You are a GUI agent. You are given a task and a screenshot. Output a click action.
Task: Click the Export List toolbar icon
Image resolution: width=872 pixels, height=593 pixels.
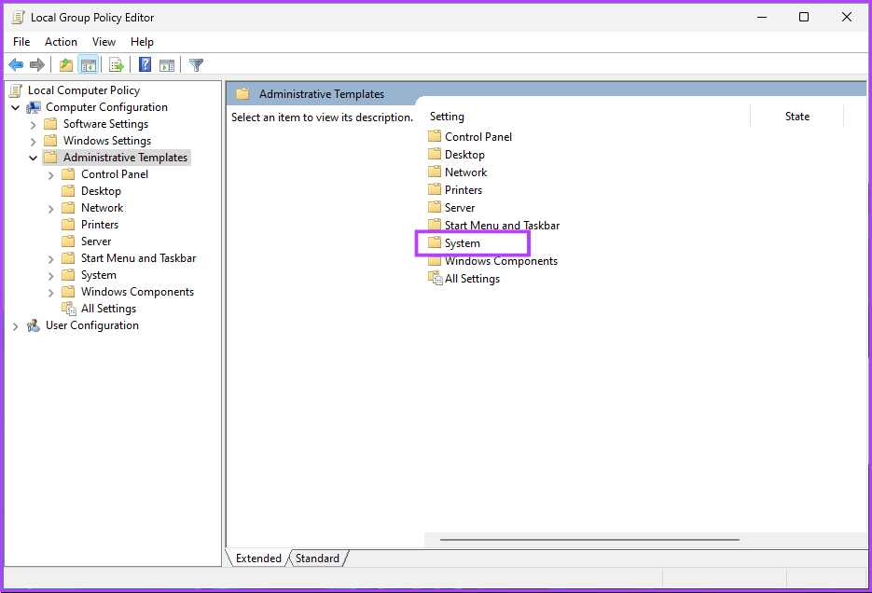[x=116, y=63]
